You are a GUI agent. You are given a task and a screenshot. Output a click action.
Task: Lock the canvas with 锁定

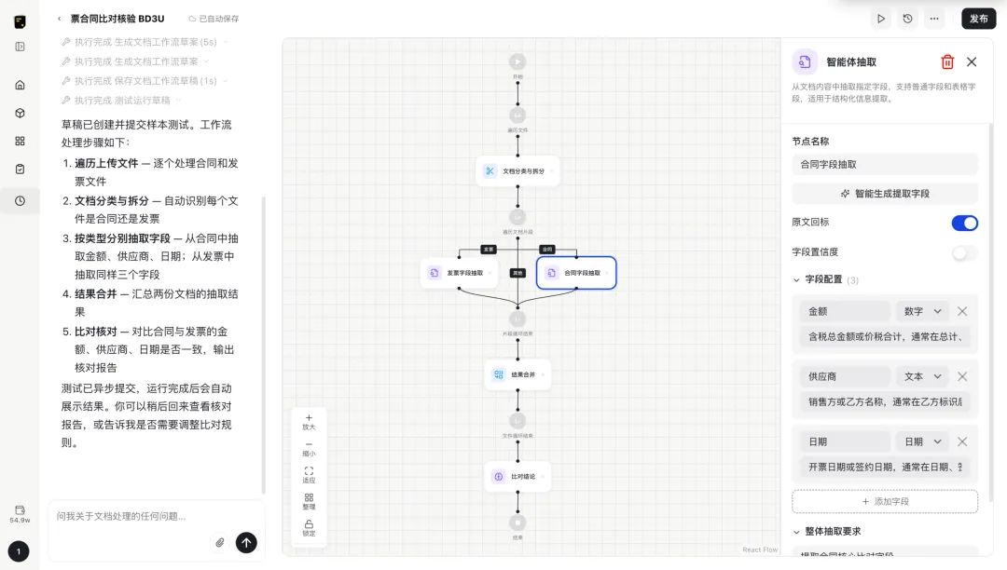tap(309, 528)
